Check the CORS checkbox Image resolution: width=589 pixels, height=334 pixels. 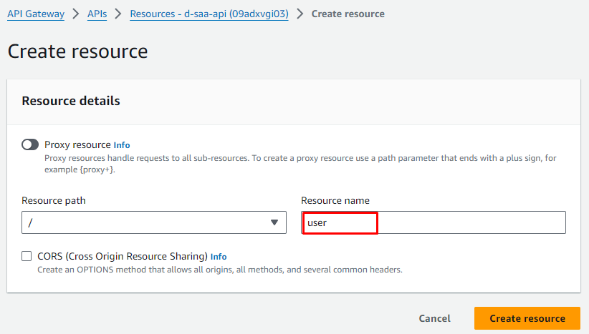(x=27, y=256)
